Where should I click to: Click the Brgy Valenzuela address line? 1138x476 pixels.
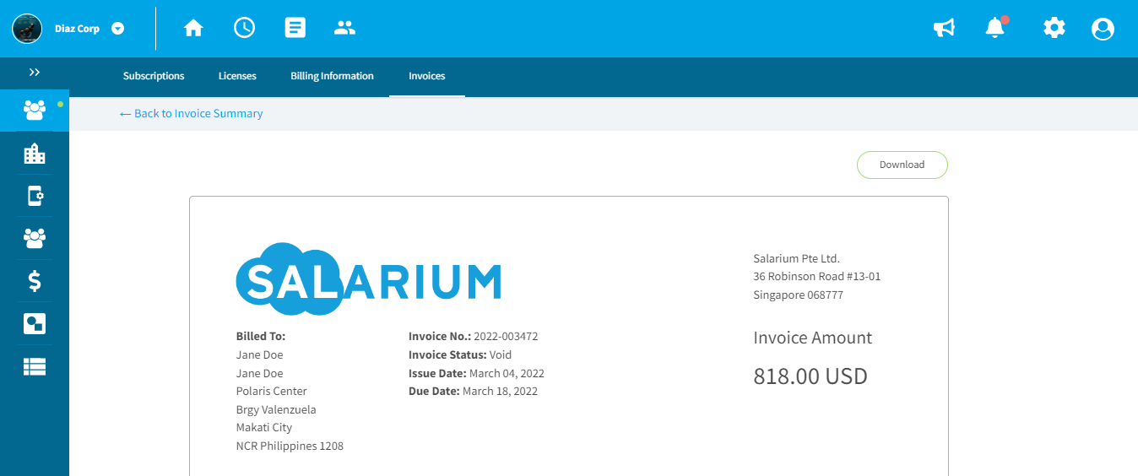pos(276,409)
